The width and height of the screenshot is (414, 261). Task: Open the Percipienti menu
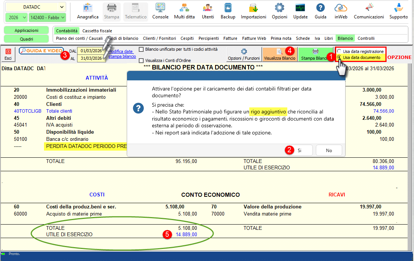[209, 38]
